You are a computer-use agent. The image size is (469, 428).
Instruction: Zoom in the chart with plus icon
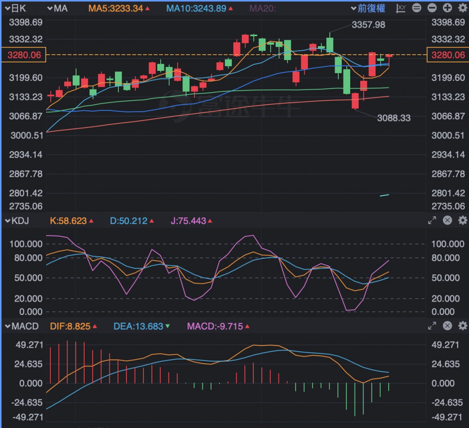click(x=447, y=8)
